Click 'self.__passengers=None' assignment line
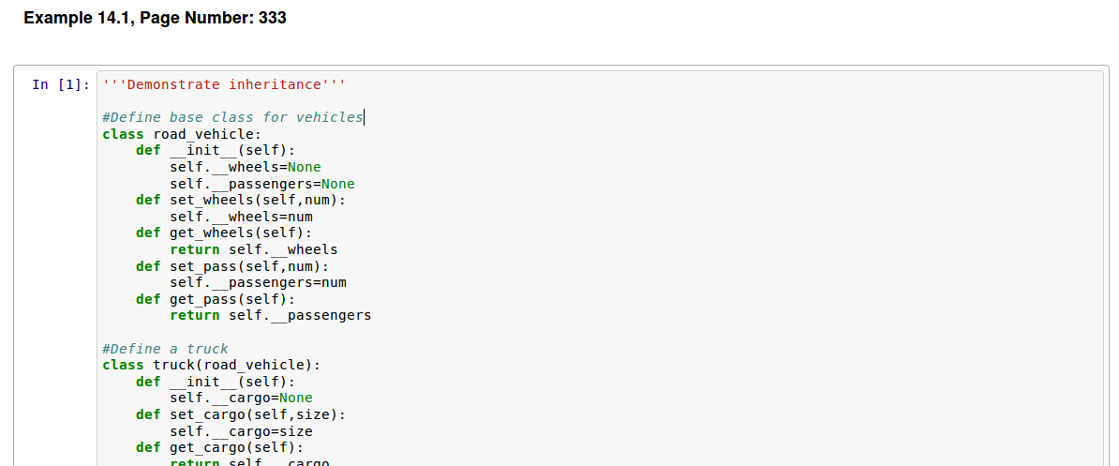 click(262, 184)
